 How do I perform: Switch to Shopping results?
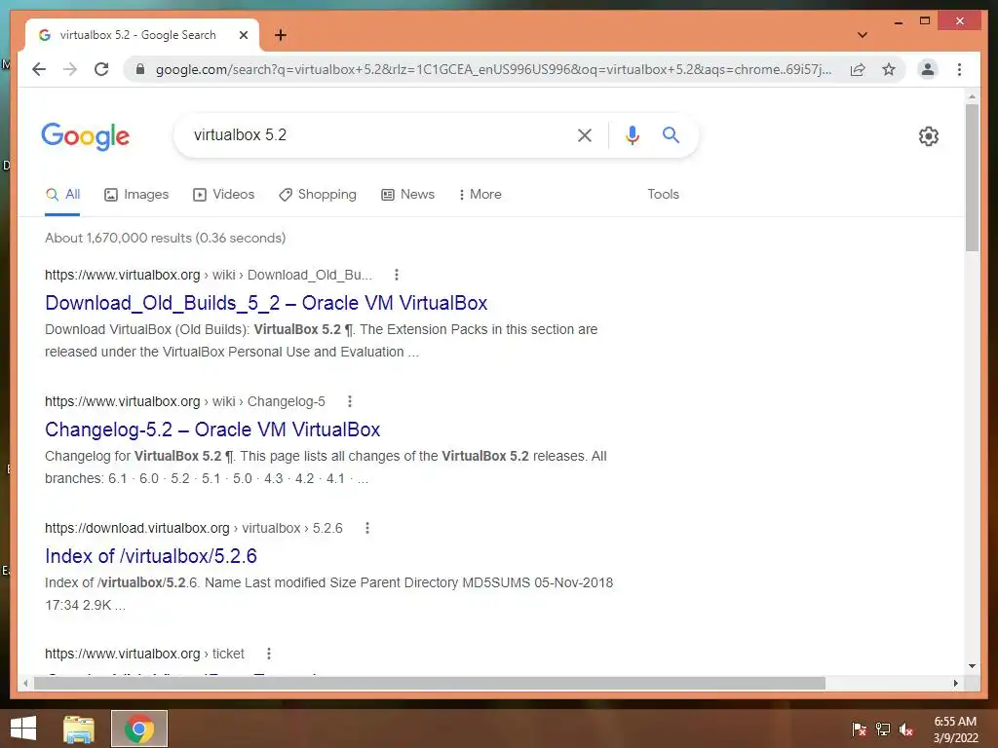pyautogui.click(x=318, y=195)
